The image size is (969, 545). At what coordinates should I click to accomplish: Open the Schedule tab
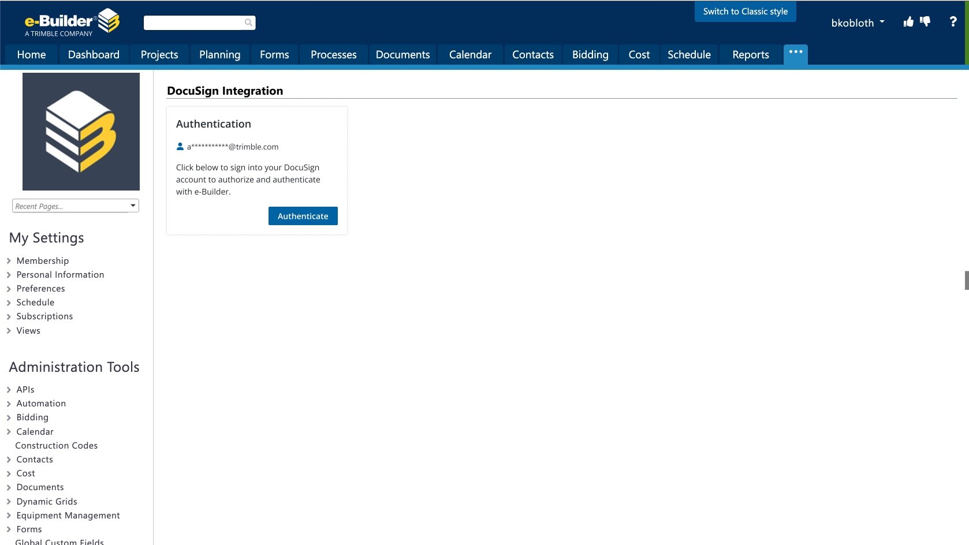point(689,55)
